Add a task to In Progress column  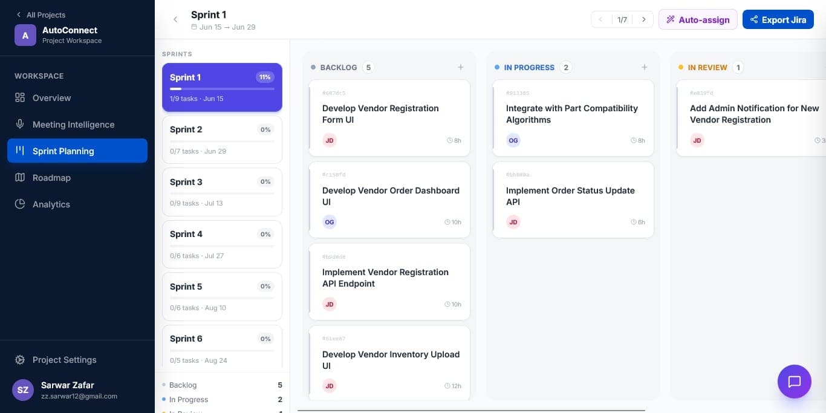[x=645, y=67]
